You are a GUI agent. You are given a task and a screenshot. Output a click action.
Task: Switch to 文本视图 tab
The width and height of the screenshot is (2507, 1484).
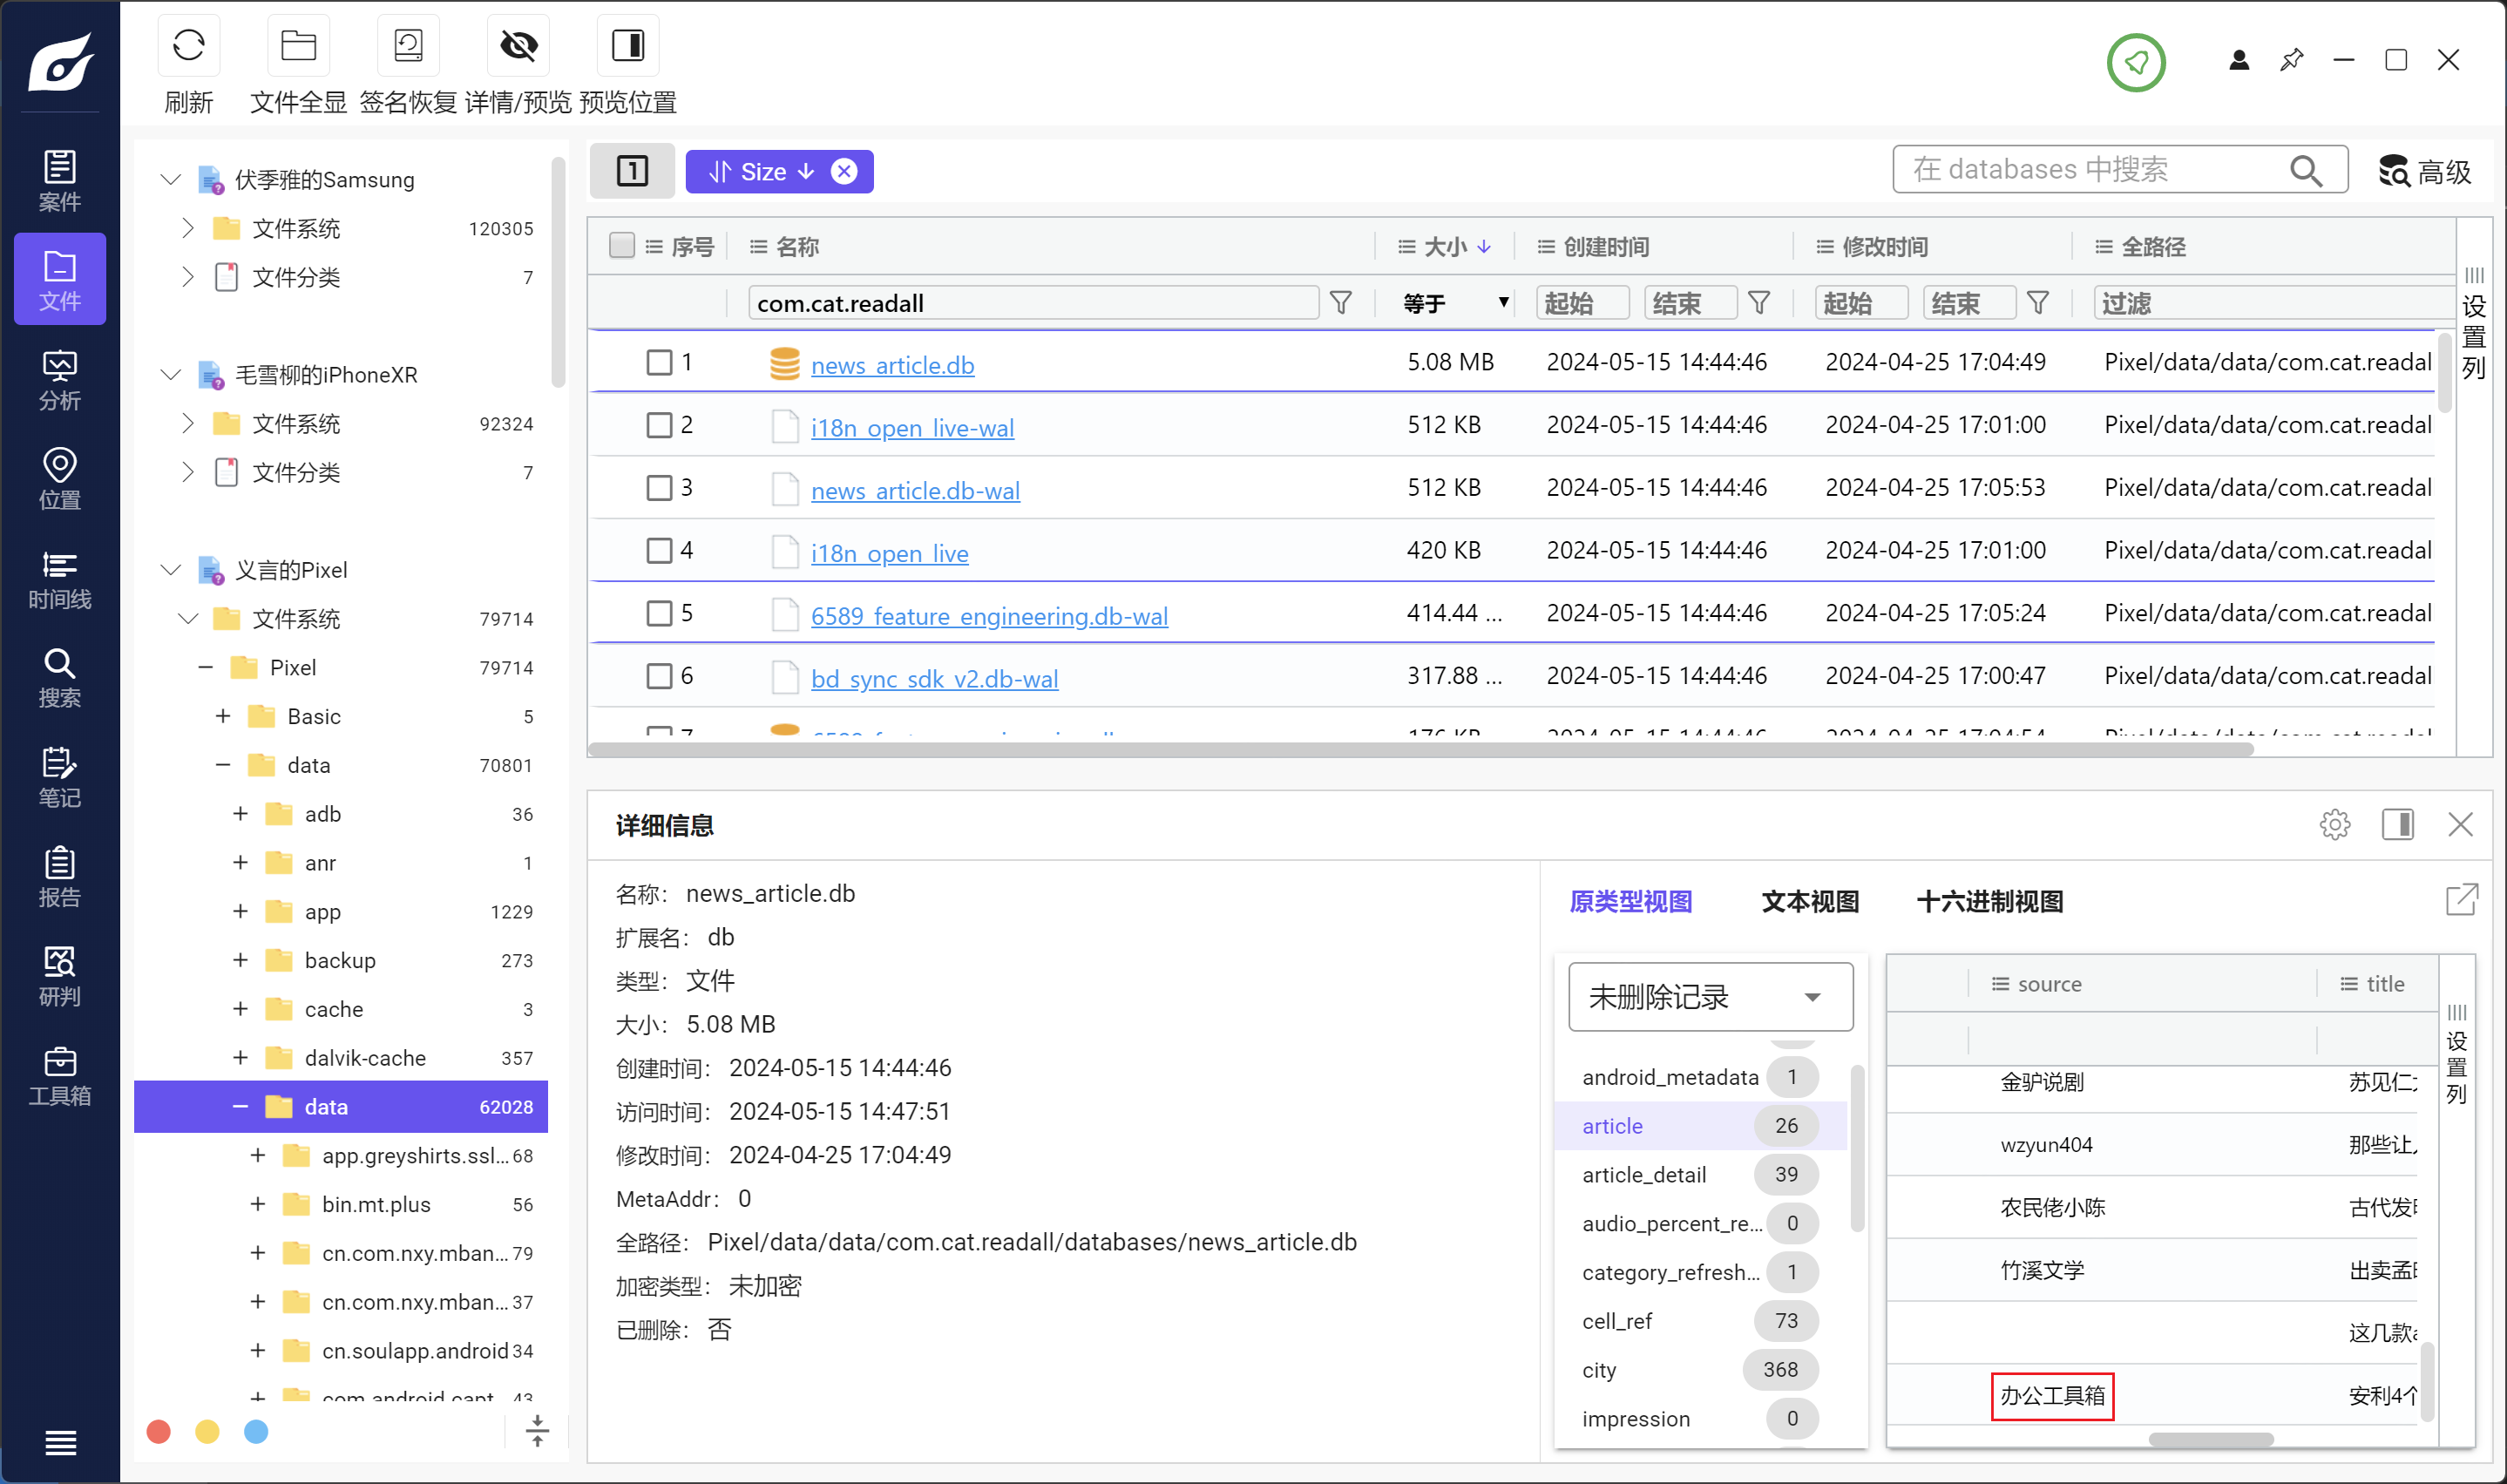[x=1809, y=902]
